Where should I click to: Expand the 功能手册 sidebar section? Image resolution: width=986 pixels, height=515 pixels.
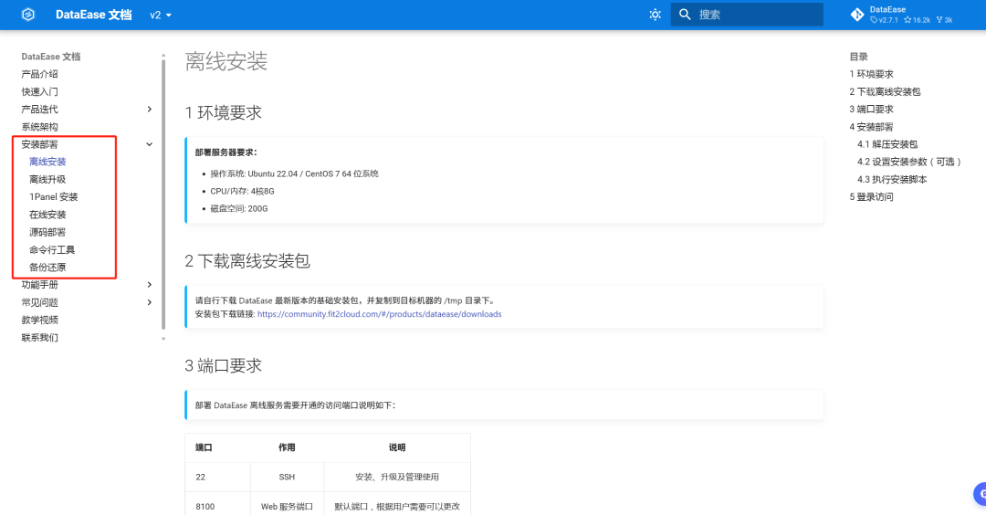click(x=149, y=284)
